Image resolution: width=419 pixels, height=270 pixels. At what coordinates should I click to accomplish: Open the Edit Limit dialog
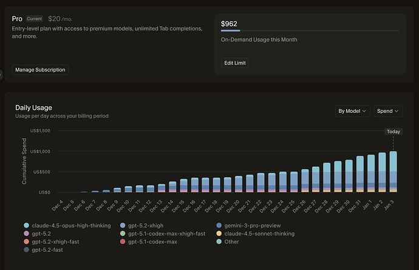tap(235, 63)
